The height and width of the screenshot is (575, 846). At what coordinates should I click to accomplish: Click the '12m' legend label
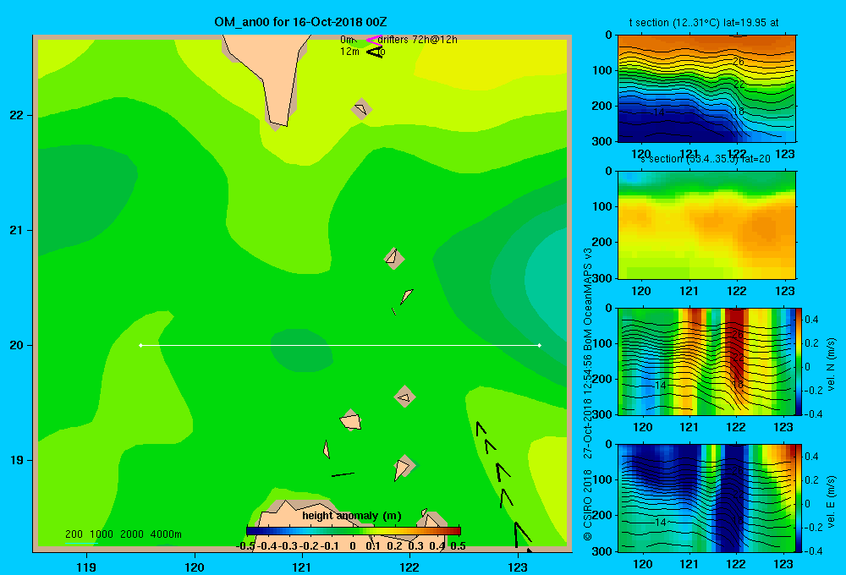(349, 52)
